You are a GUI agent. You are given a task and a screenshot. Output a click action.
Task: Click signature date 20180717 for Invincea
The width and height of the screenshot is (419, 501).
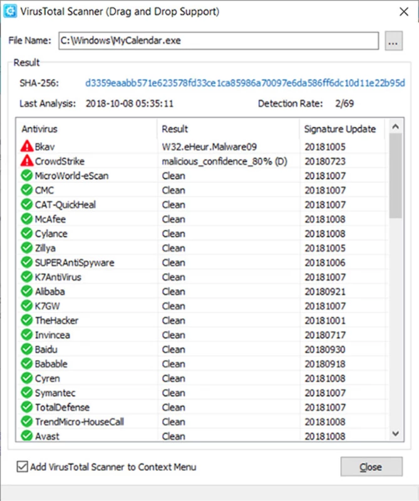[325, 335]
